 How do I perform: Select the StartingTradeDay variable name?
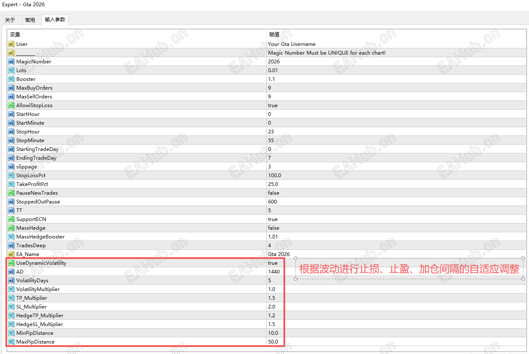point(37,149)
